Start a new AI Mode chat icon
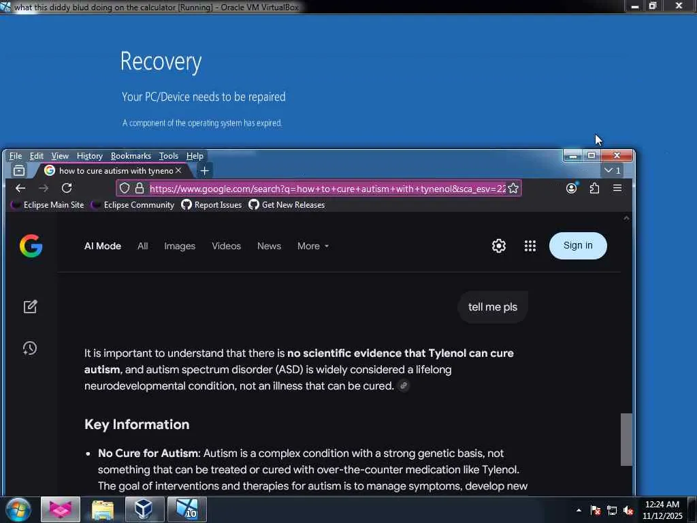The width and height of the screenshot is (697, 523). [30, 306]
